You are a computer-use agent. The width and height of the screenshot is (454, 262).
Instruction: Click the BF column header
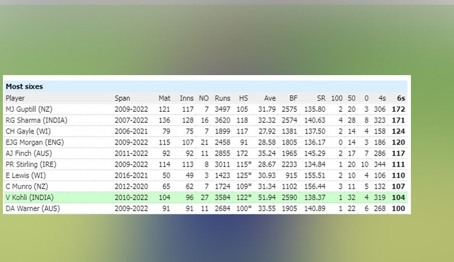pyautogui.click(x=293, y=98)
